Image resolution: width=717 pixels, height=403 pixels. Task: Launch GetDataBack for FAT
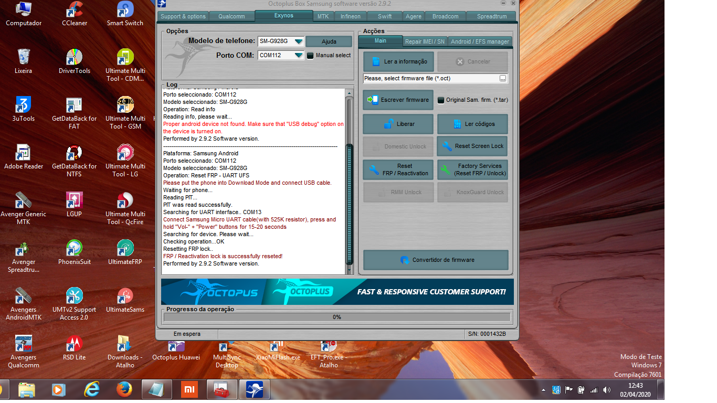point(75,113)
